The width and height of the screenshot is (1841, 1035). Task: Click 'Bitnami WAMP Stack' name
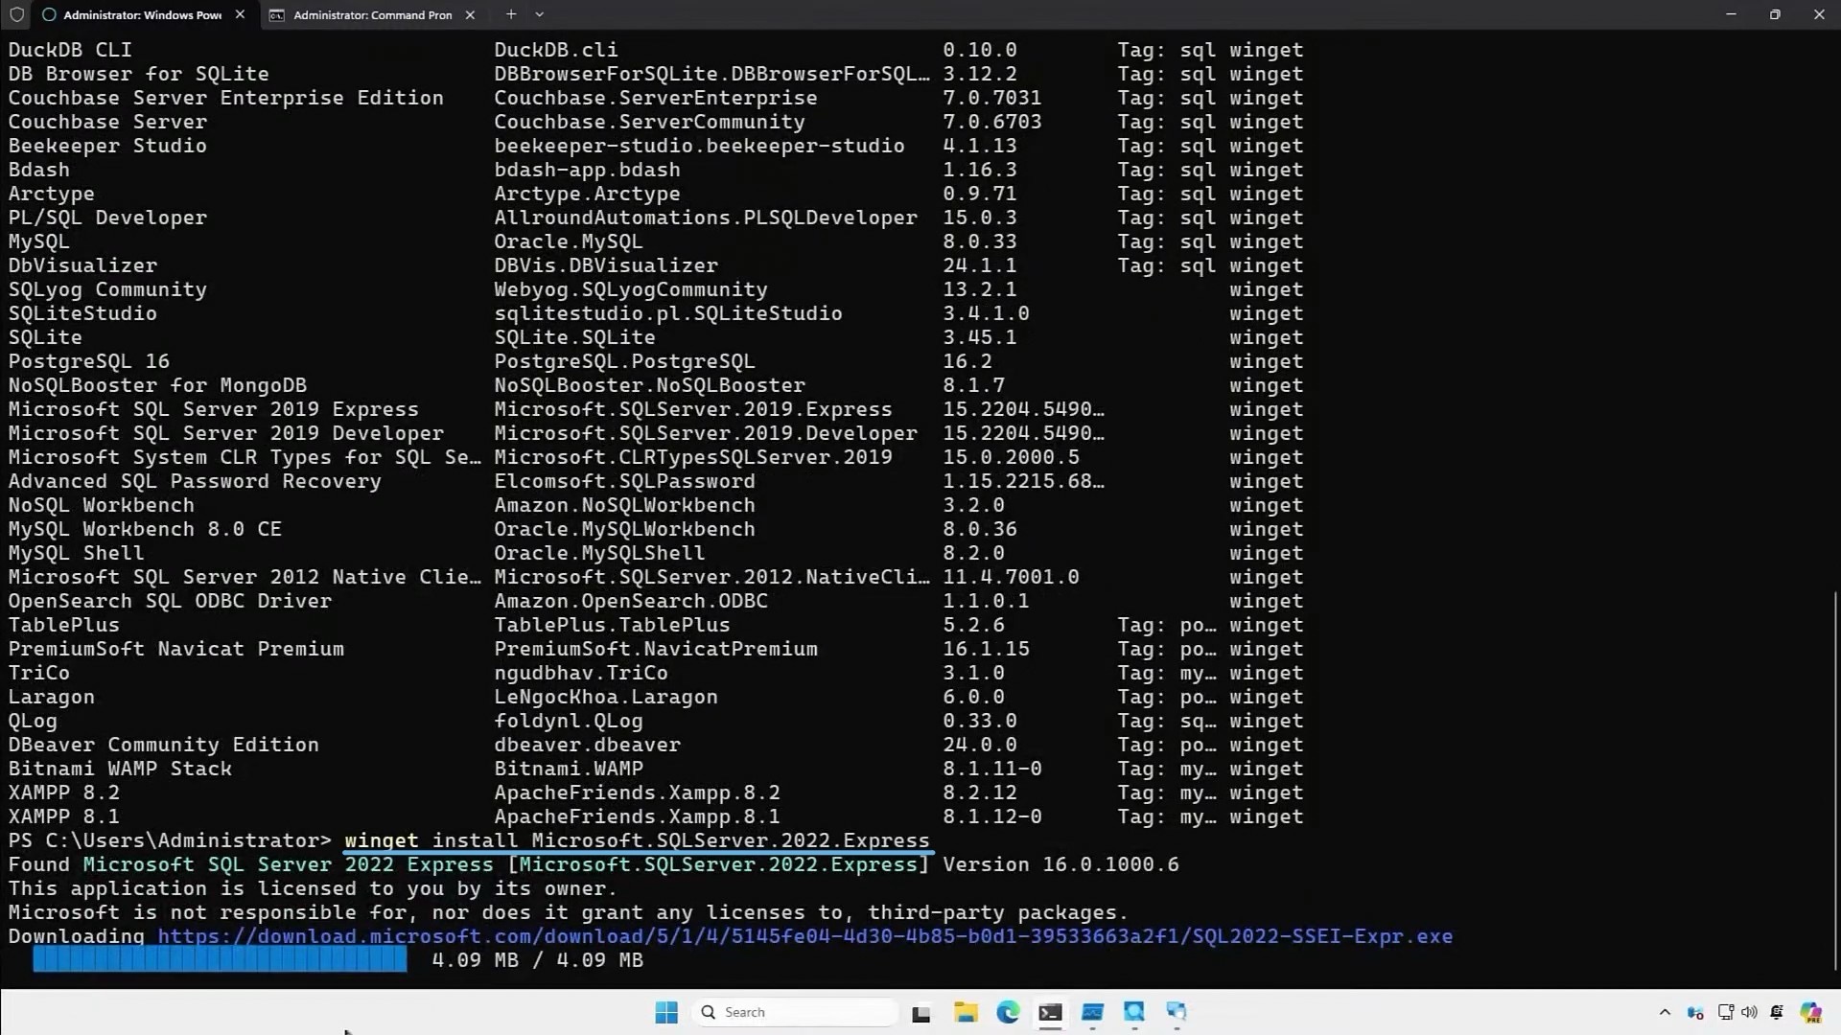pyautogui.click(x=120, y=769)
